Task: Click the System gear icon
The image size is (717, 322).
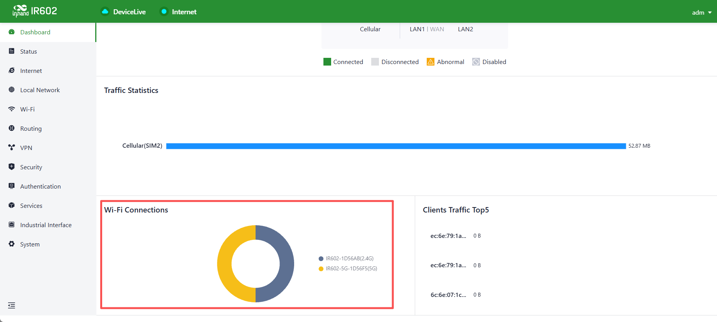Action: coord(12,244)
